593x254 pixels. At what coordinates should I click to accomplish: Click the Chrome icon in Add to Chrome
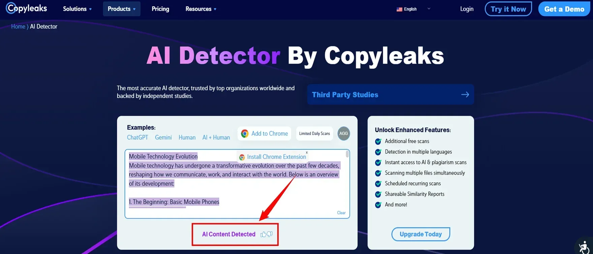click(x=245, y=134)
